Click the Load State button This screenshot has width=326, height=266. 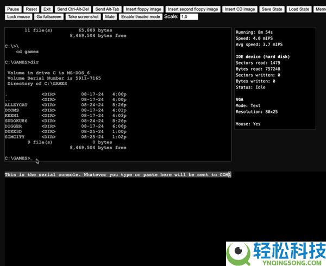299,9
